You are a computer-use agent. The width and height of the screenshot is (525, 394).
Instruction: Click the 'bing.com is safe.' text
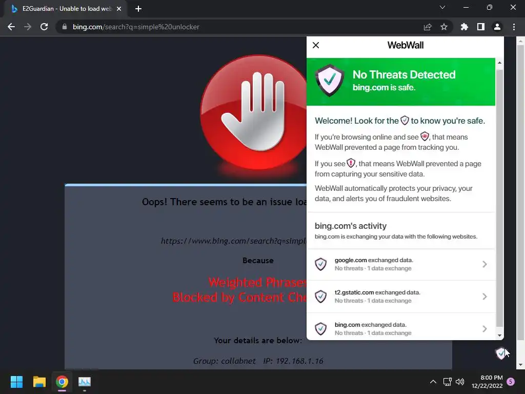[383, 87]
